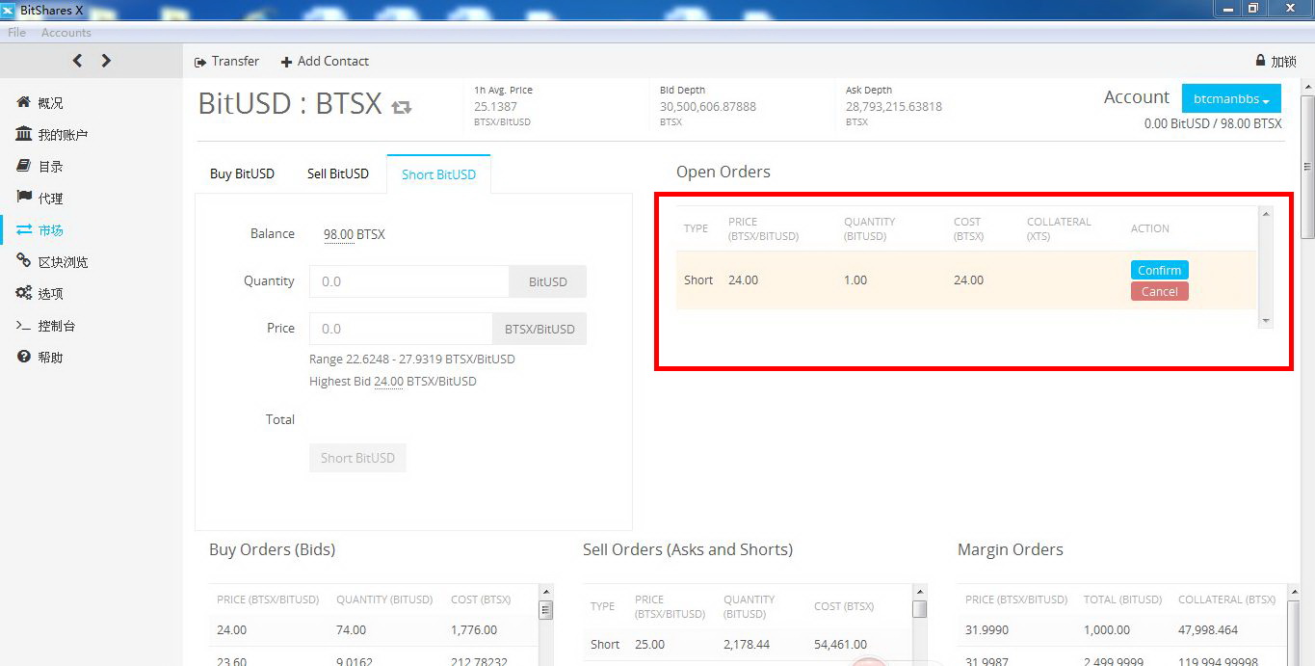The image size is (1315, 666).
Task: Go forward with the right chevron arrow
Action: coord(106,61)
